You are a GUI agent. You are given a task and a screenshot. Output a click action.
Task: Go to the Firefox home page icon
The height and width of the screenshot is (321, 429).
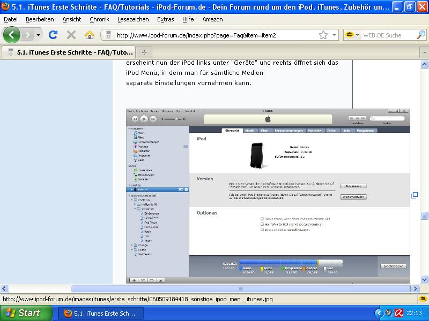coord(89,35)
